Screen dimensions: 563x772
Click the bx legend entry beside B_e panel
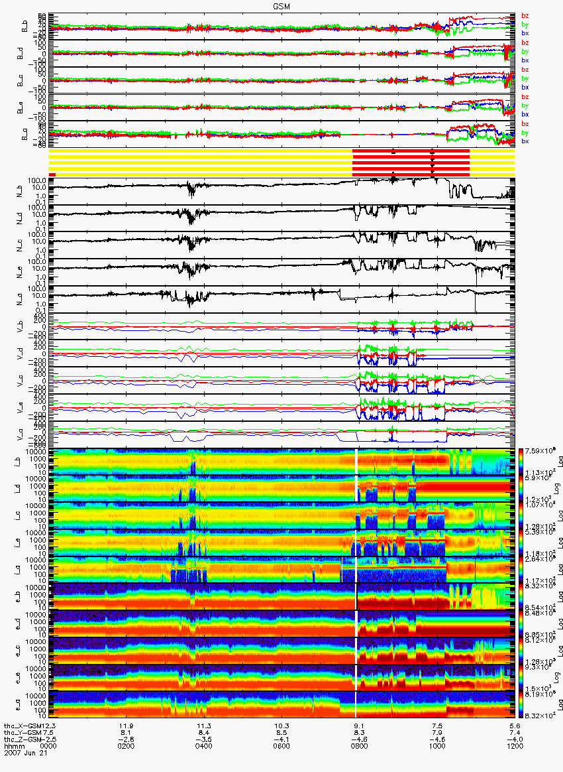(x=525, y=114)
